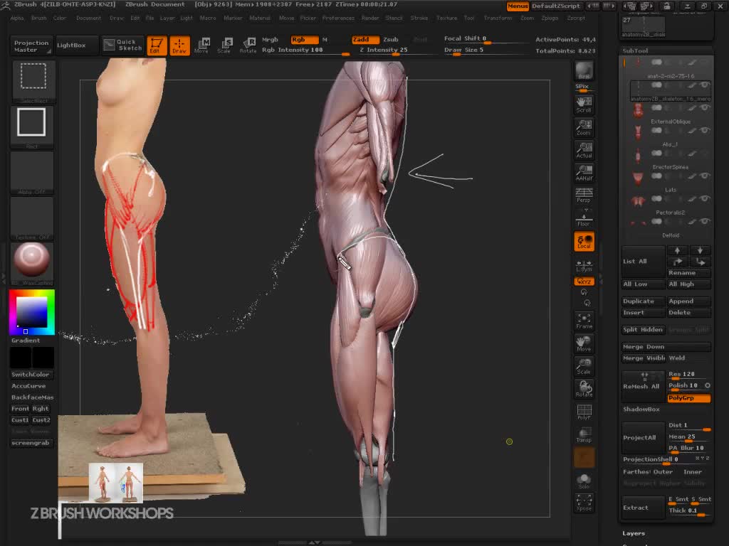The height and width of the screenshot is (546, 729).
Task: Toggle Local symmetry button off
Action: pos(584,242)
